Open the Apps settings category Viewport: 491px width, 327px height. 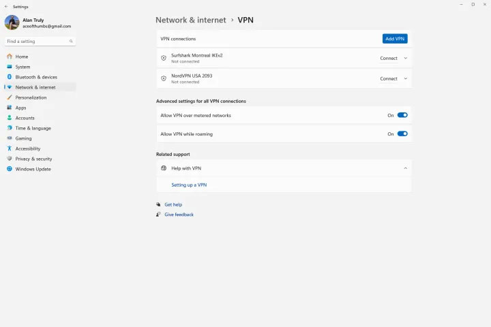point(20,108)
